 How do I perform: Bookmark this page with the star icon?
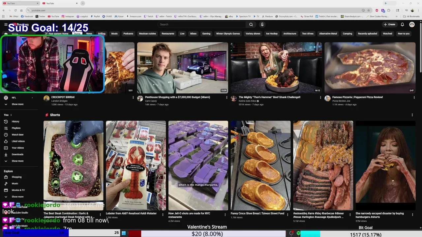pyautogui.click(x=369, y=10)
